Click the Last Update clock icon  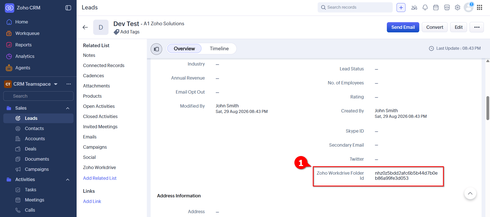(x=431, y=48)
